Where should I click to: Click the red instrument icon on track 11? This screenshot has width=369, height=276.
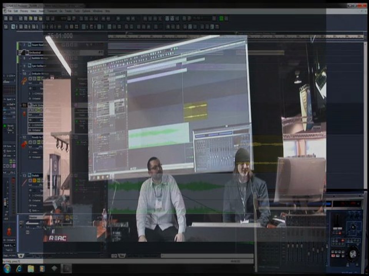pos(24,114)
